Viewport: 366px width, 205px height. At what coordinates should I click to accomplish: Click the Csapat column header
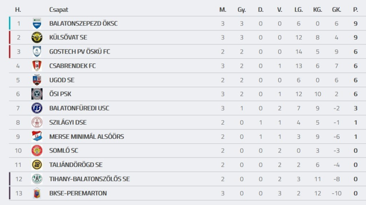(59, 10)
